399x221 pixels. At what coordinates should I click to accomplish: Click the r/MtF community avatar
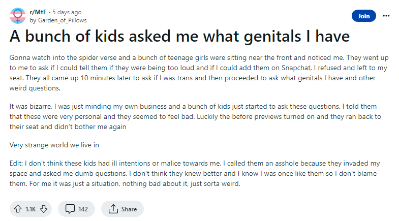pos(18,16)
